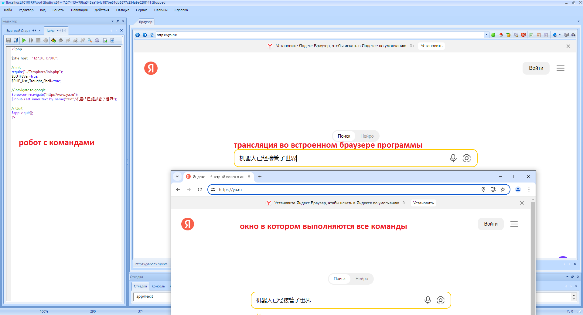The image size is (583, 315).
Task: Open a new tab in Chrome
Action: [x=260, y=176]
